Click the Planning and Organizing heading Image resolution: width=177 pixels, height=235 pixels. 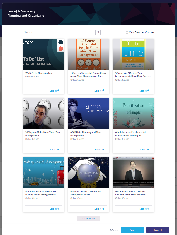[x=26, y=16]
